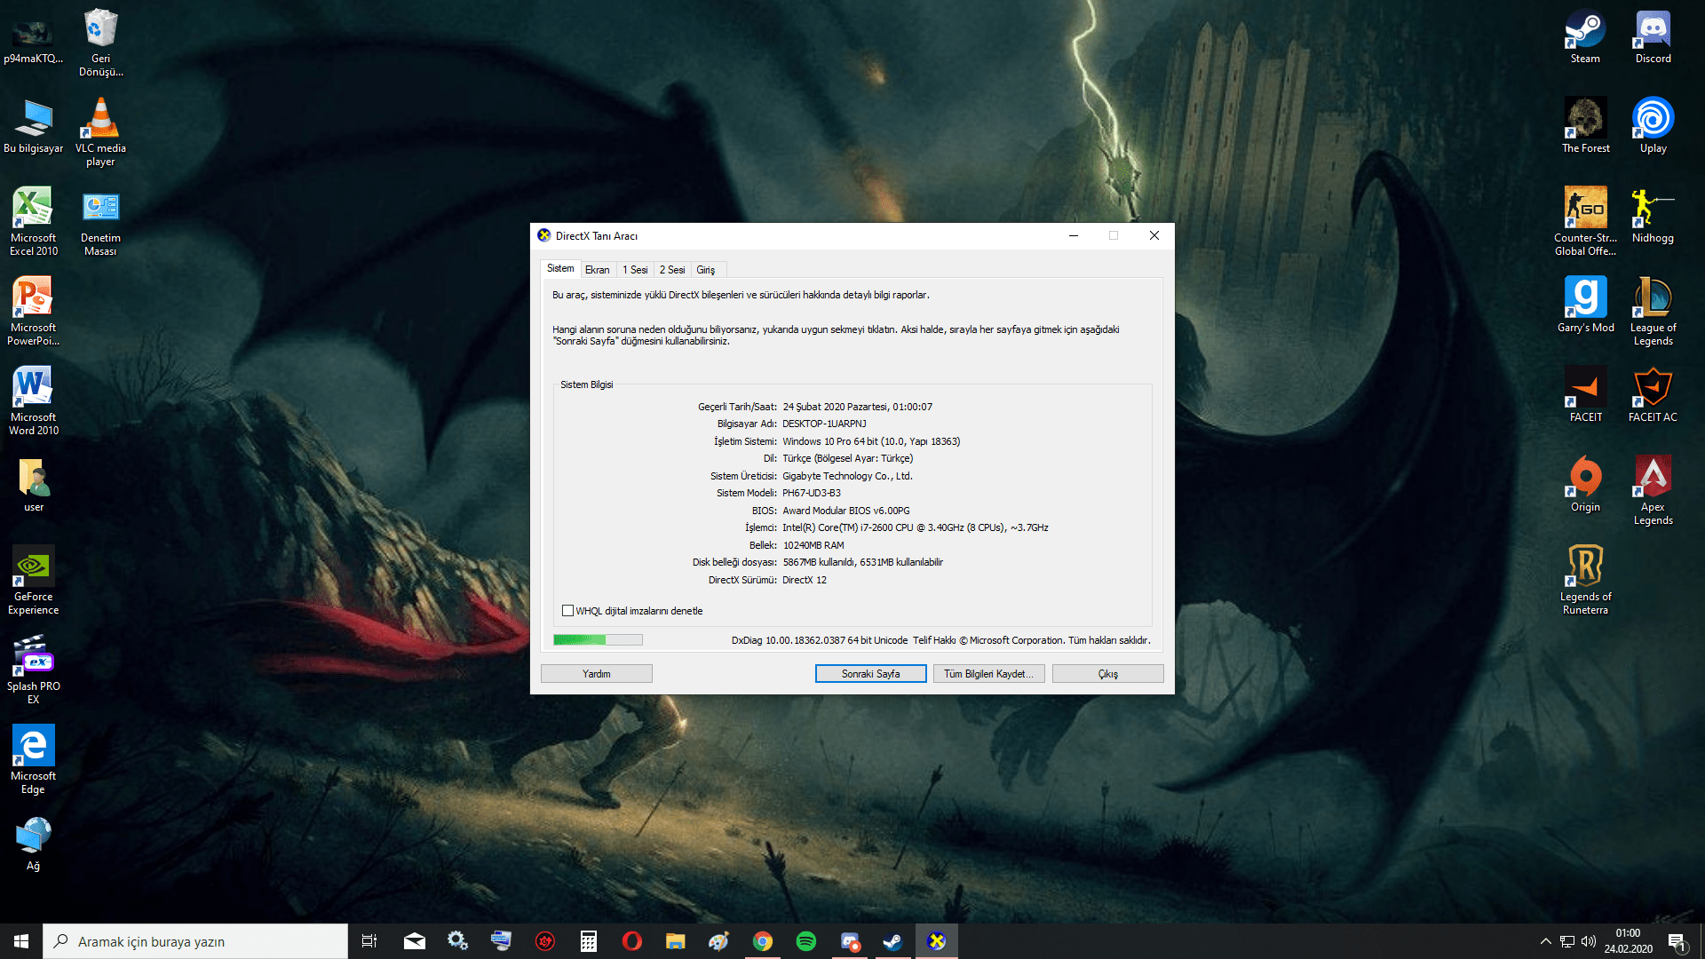Click the Calculator taskbar icon
Image resolution: width=1705 pixels, height=959 pixels.
coord(588,941)
